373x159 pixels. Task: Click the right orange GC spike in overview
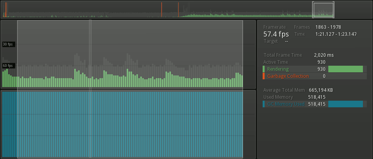(178, 10)
